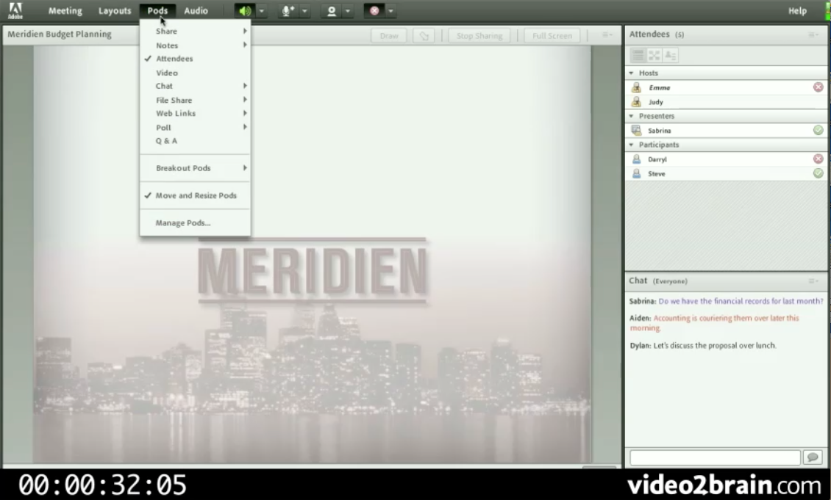Select Video in Pods menu

tap(195, 73)
